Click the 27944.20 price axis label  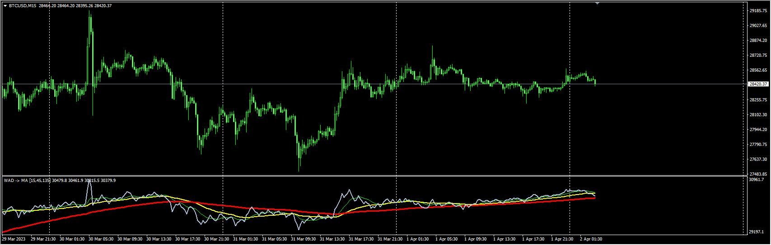pyautogui.click(x=758, y=130)
